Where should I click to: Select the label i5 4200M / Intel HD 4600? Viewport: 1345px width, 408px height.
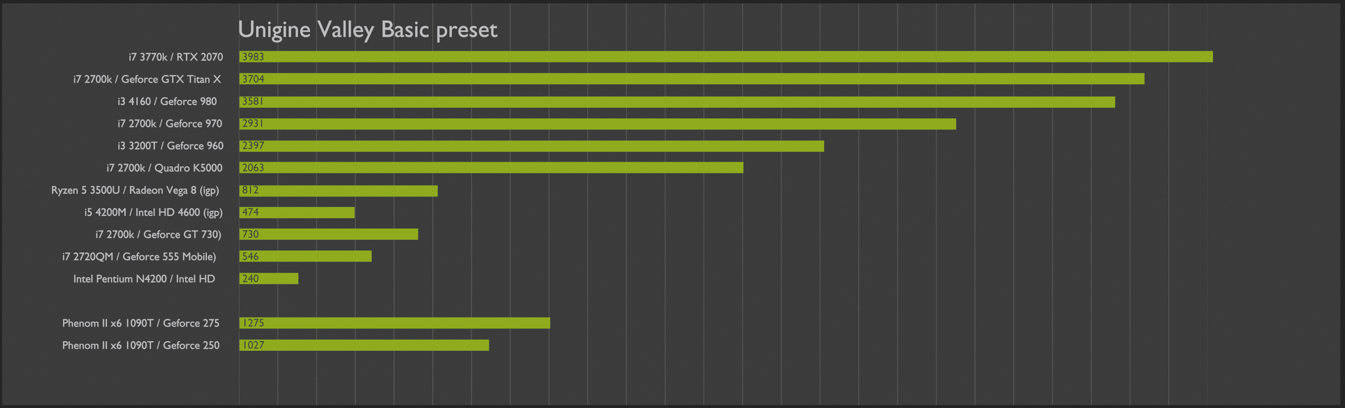(154, 213)
